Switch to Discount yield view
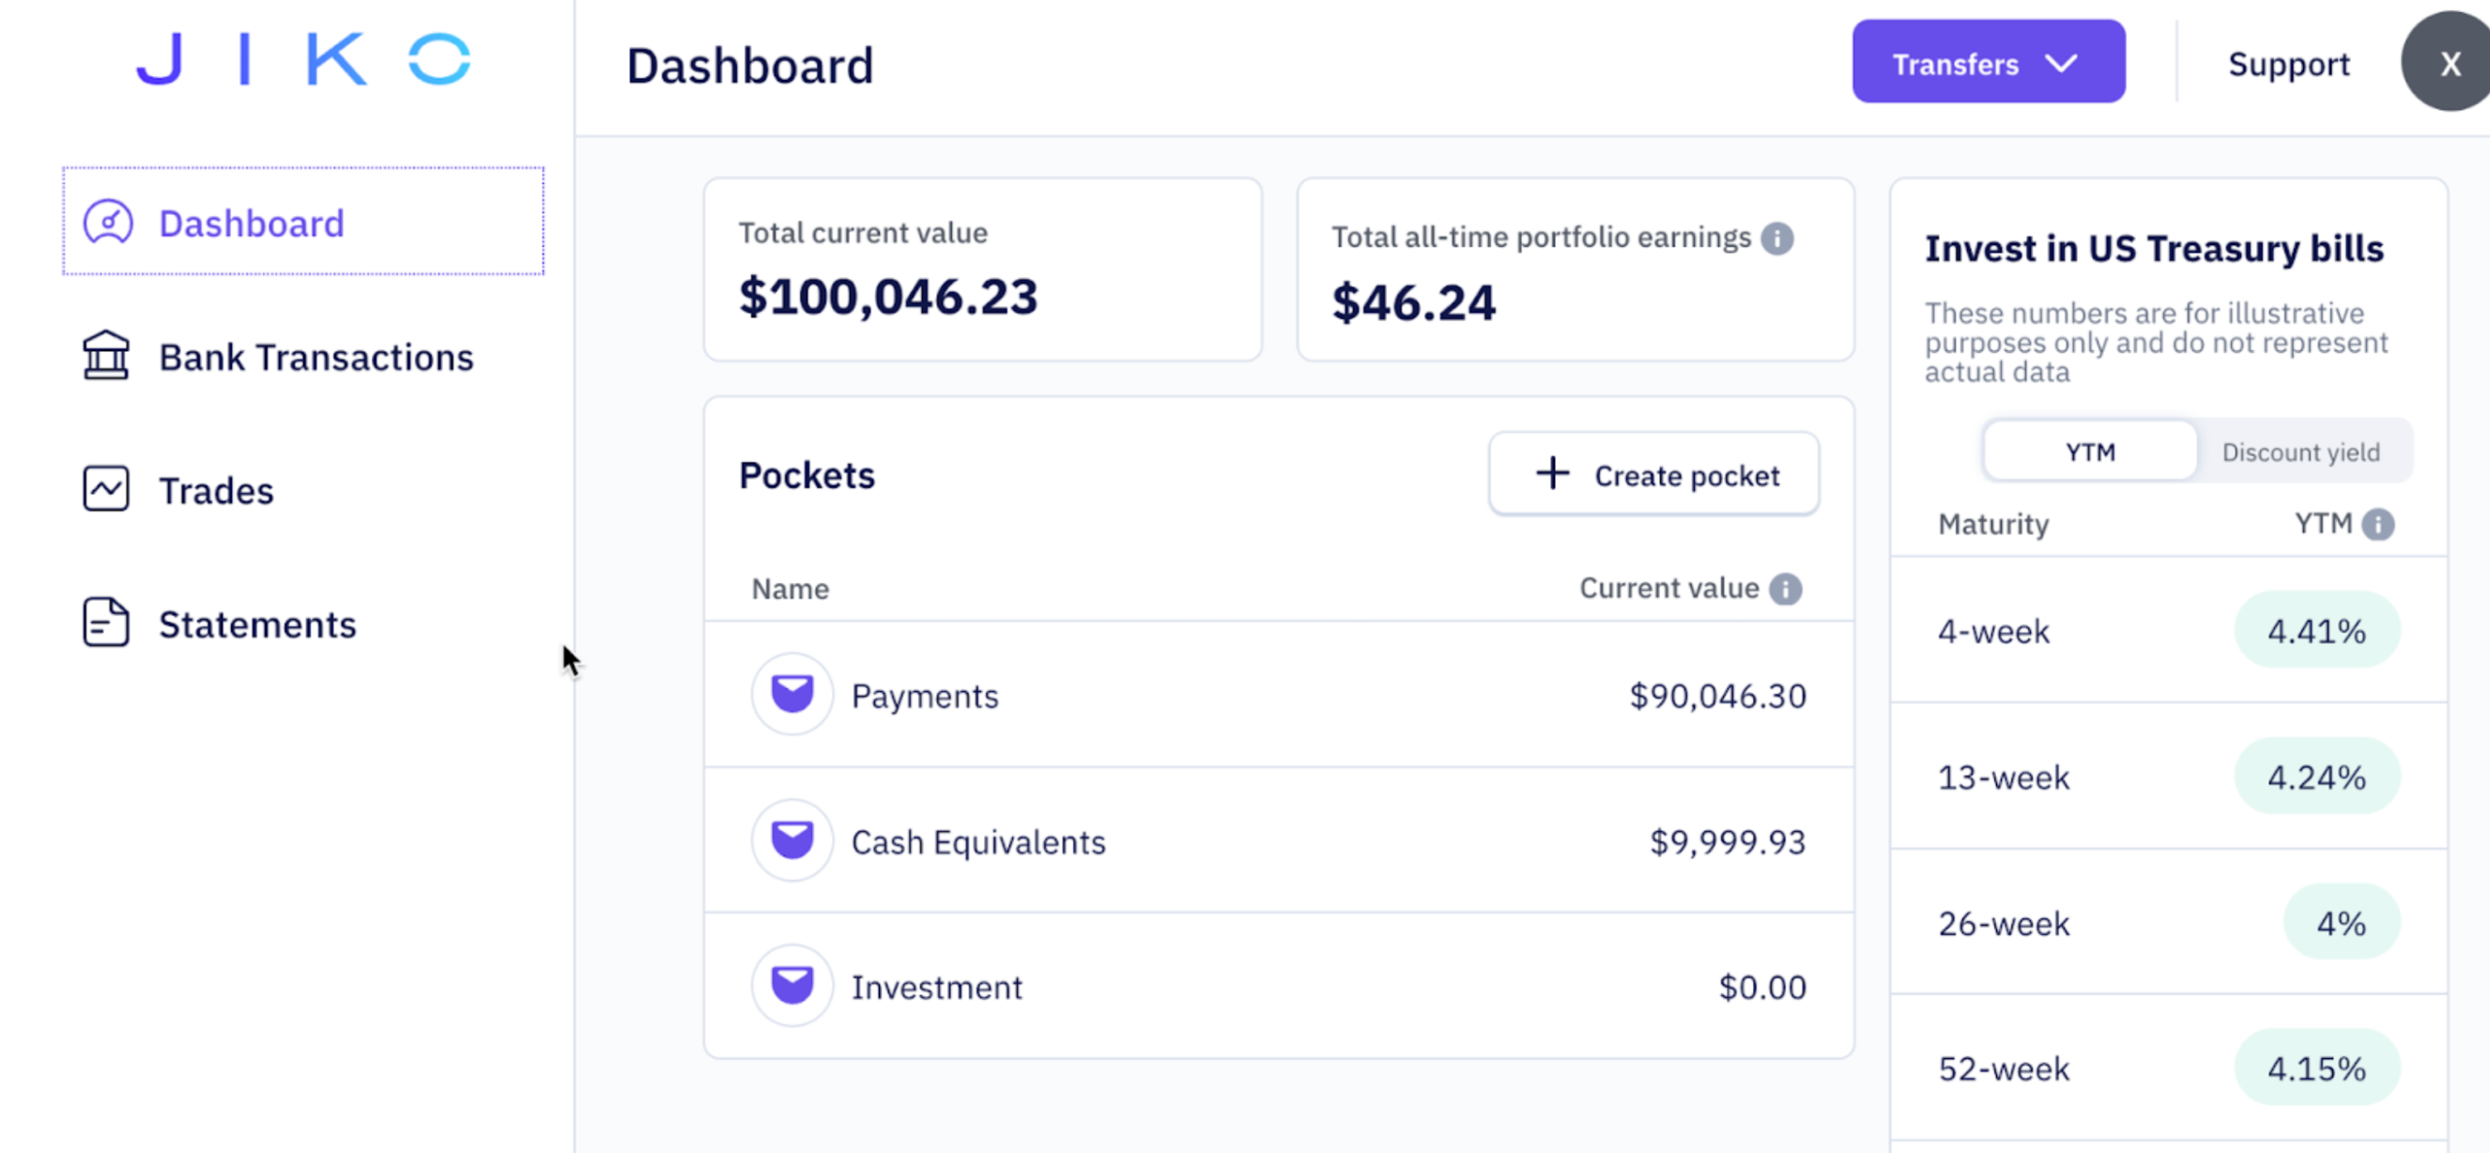Viewport: 2490px width, 1153px height. (x=2301, y=451)
